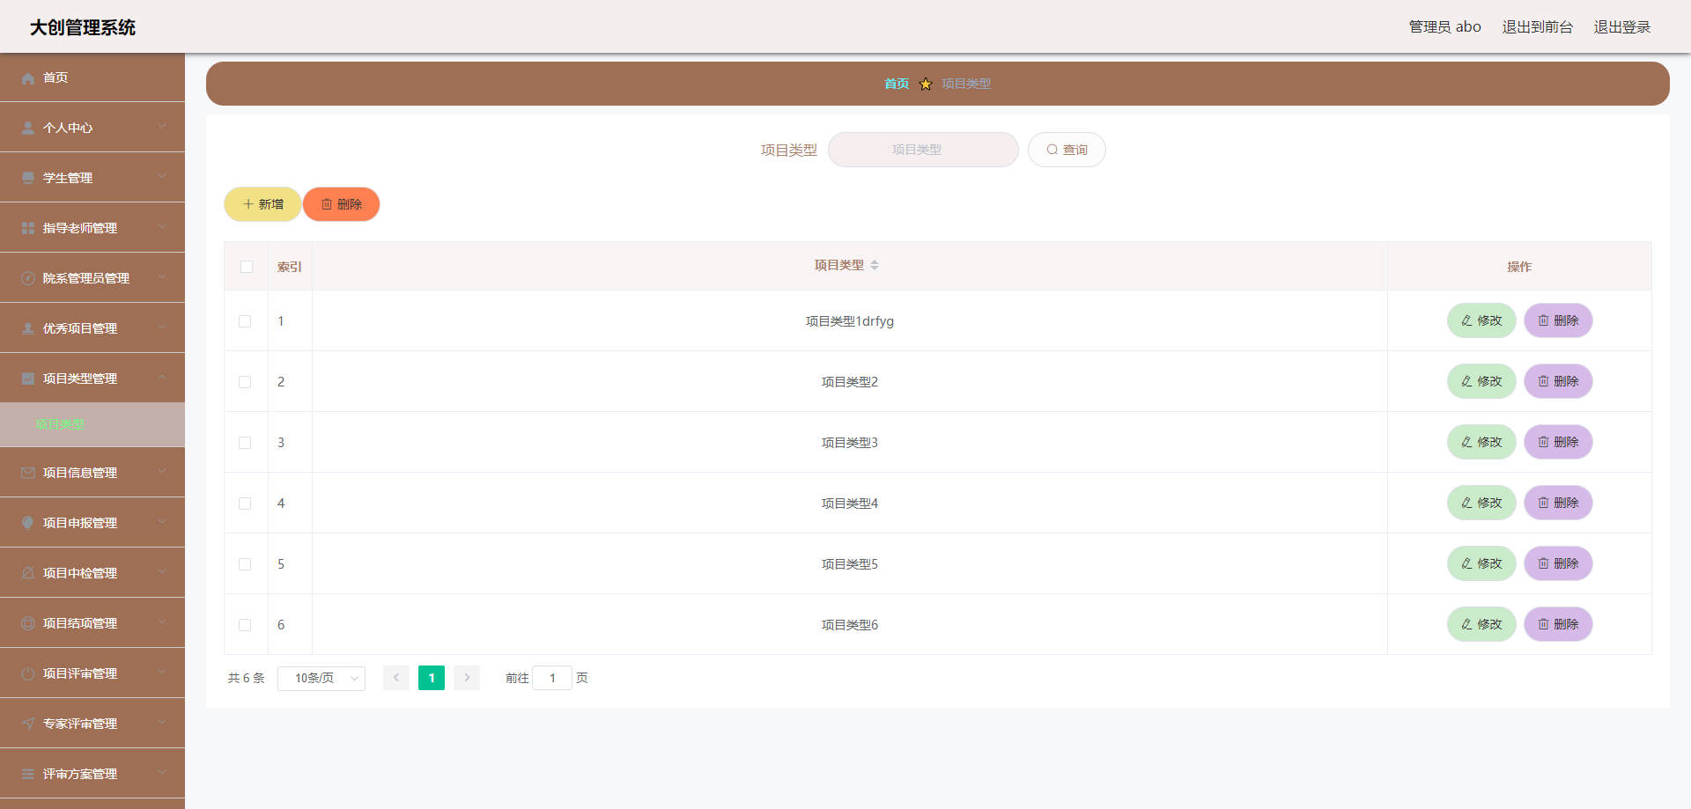
Task: Click the icon next to 项目中检管理
Action: click(x=28, y=573)
